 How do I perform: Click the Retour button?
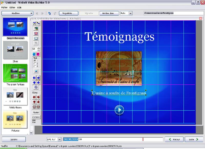point(174,139)
